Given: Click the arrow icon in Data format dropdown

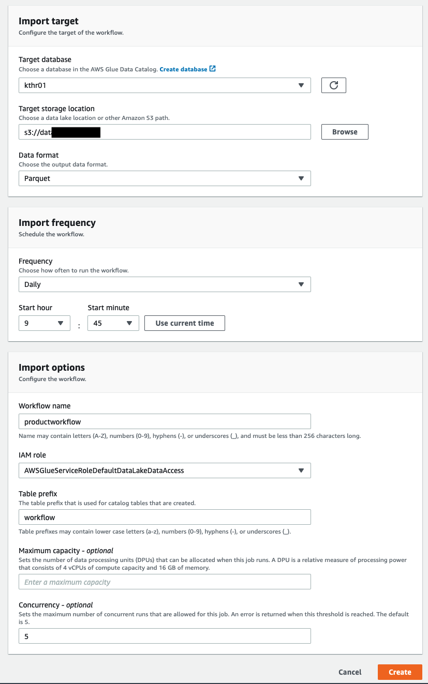Looking at the screenshot, I should click(301, 178).
